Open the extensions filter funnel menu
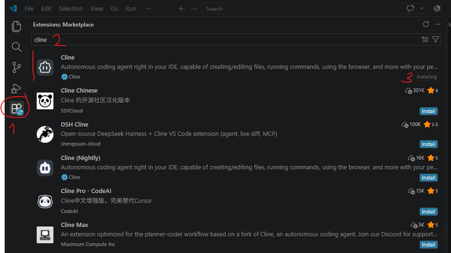The width and height of the screenshot is (451, 253). point(436,39)
